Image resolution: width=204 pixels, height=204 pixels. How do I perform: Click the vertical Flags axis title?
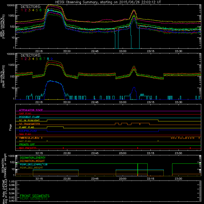(x=10, y=127)
